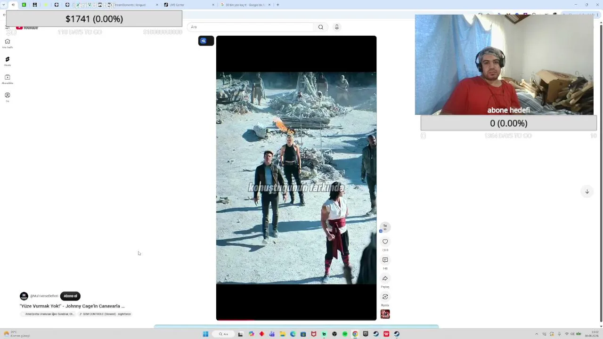Open File Explorer from the taskbar

point(283,334)
